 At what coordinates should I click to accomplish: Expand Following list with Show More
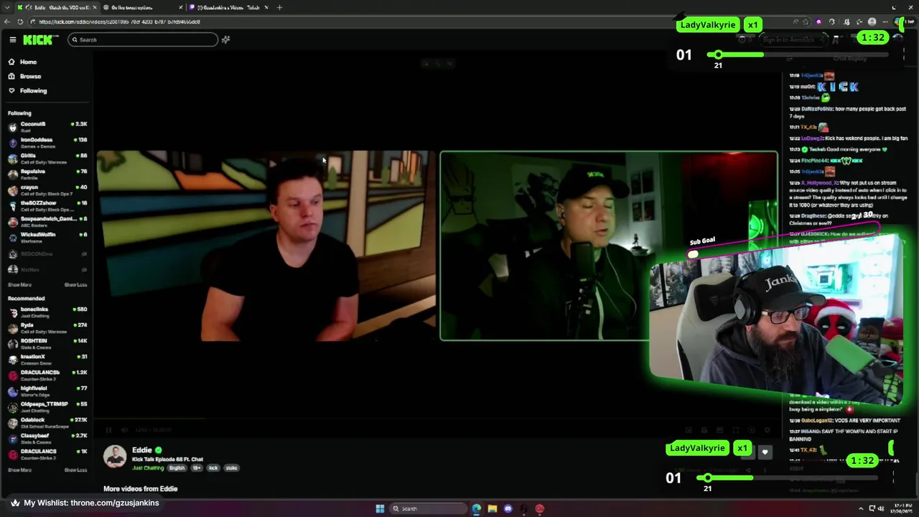tap(19, 284)
